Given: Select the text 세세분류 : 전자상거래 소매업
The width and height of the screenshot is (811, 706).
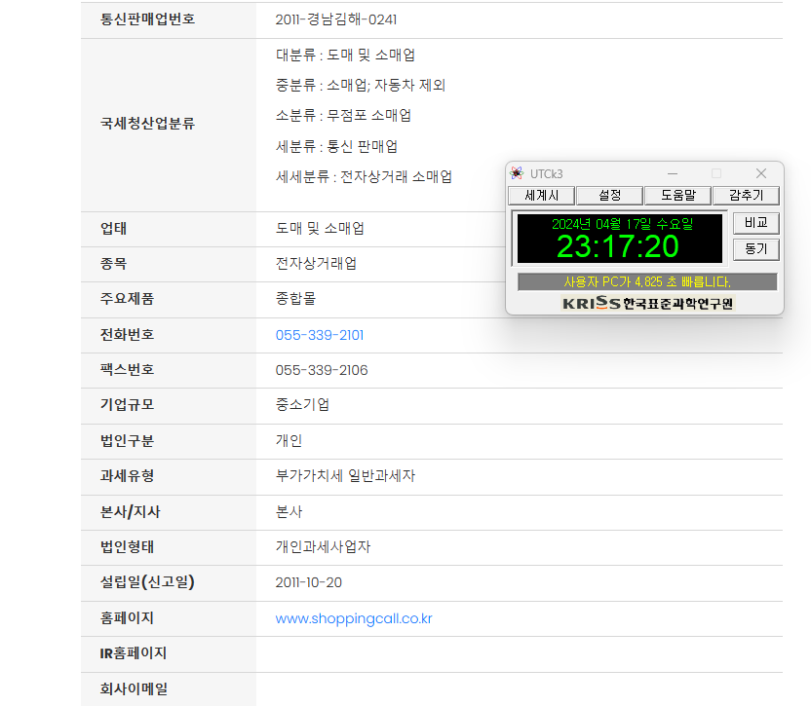Looking at the screenshot, I should pyautogui.click(x=365, y=177).
